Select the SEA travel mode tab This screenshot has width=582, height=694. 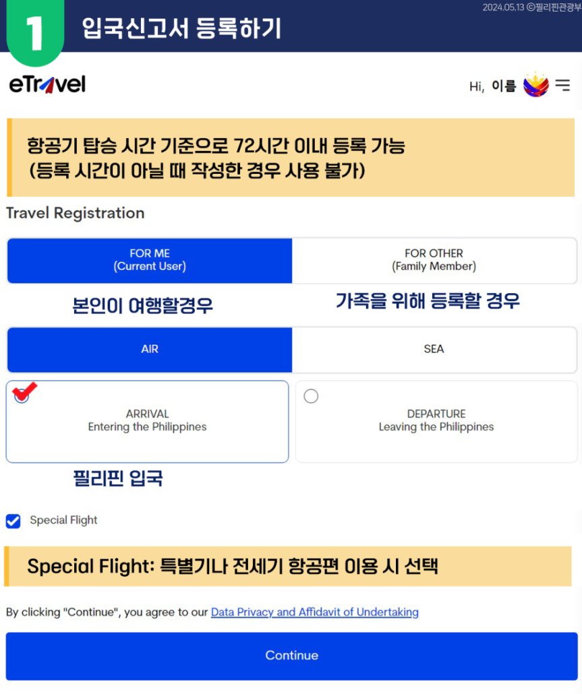(x=434, y=350)
